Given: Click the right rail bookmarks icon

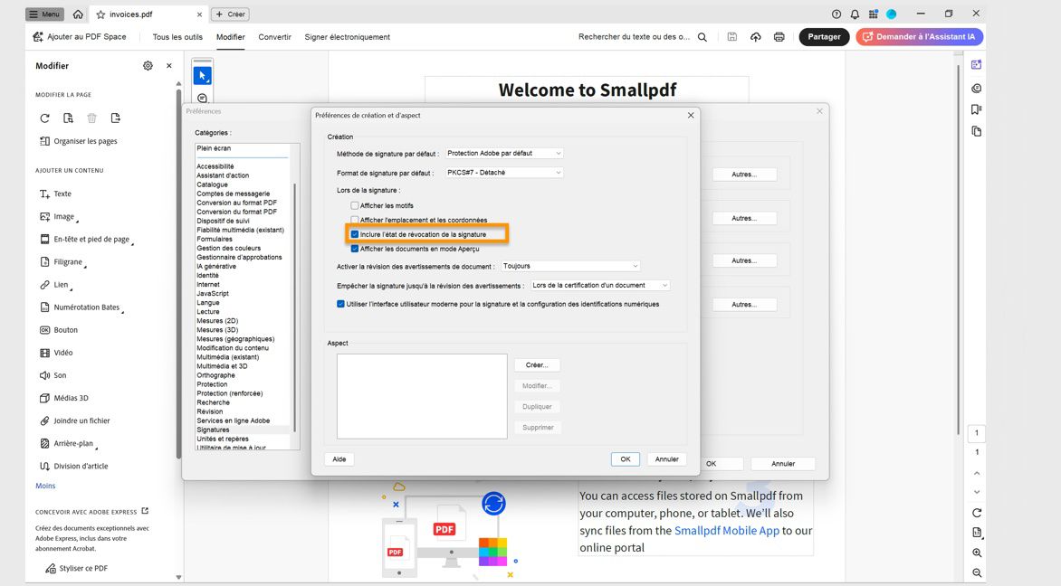Looking at the screenshot, I should click(976, 109).
